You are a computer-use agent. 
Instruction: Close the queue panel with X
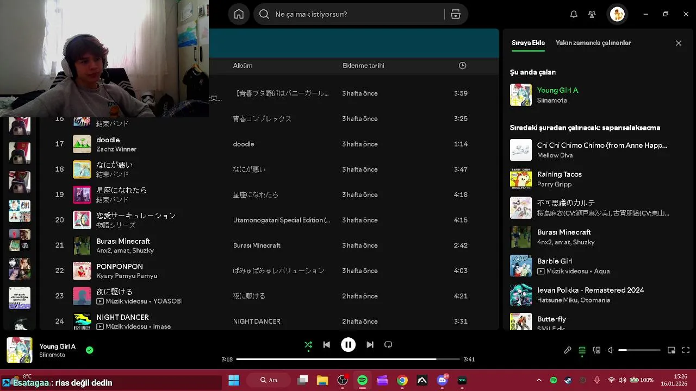pyautogui.click(x=679, y=43)
